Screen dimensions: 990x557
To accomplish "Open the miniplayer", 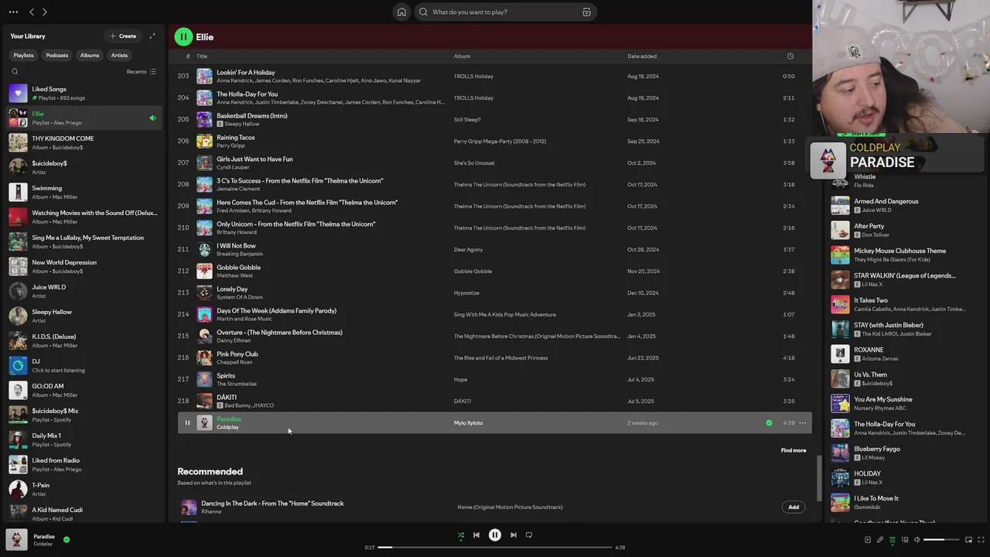I will click(968, 539).
